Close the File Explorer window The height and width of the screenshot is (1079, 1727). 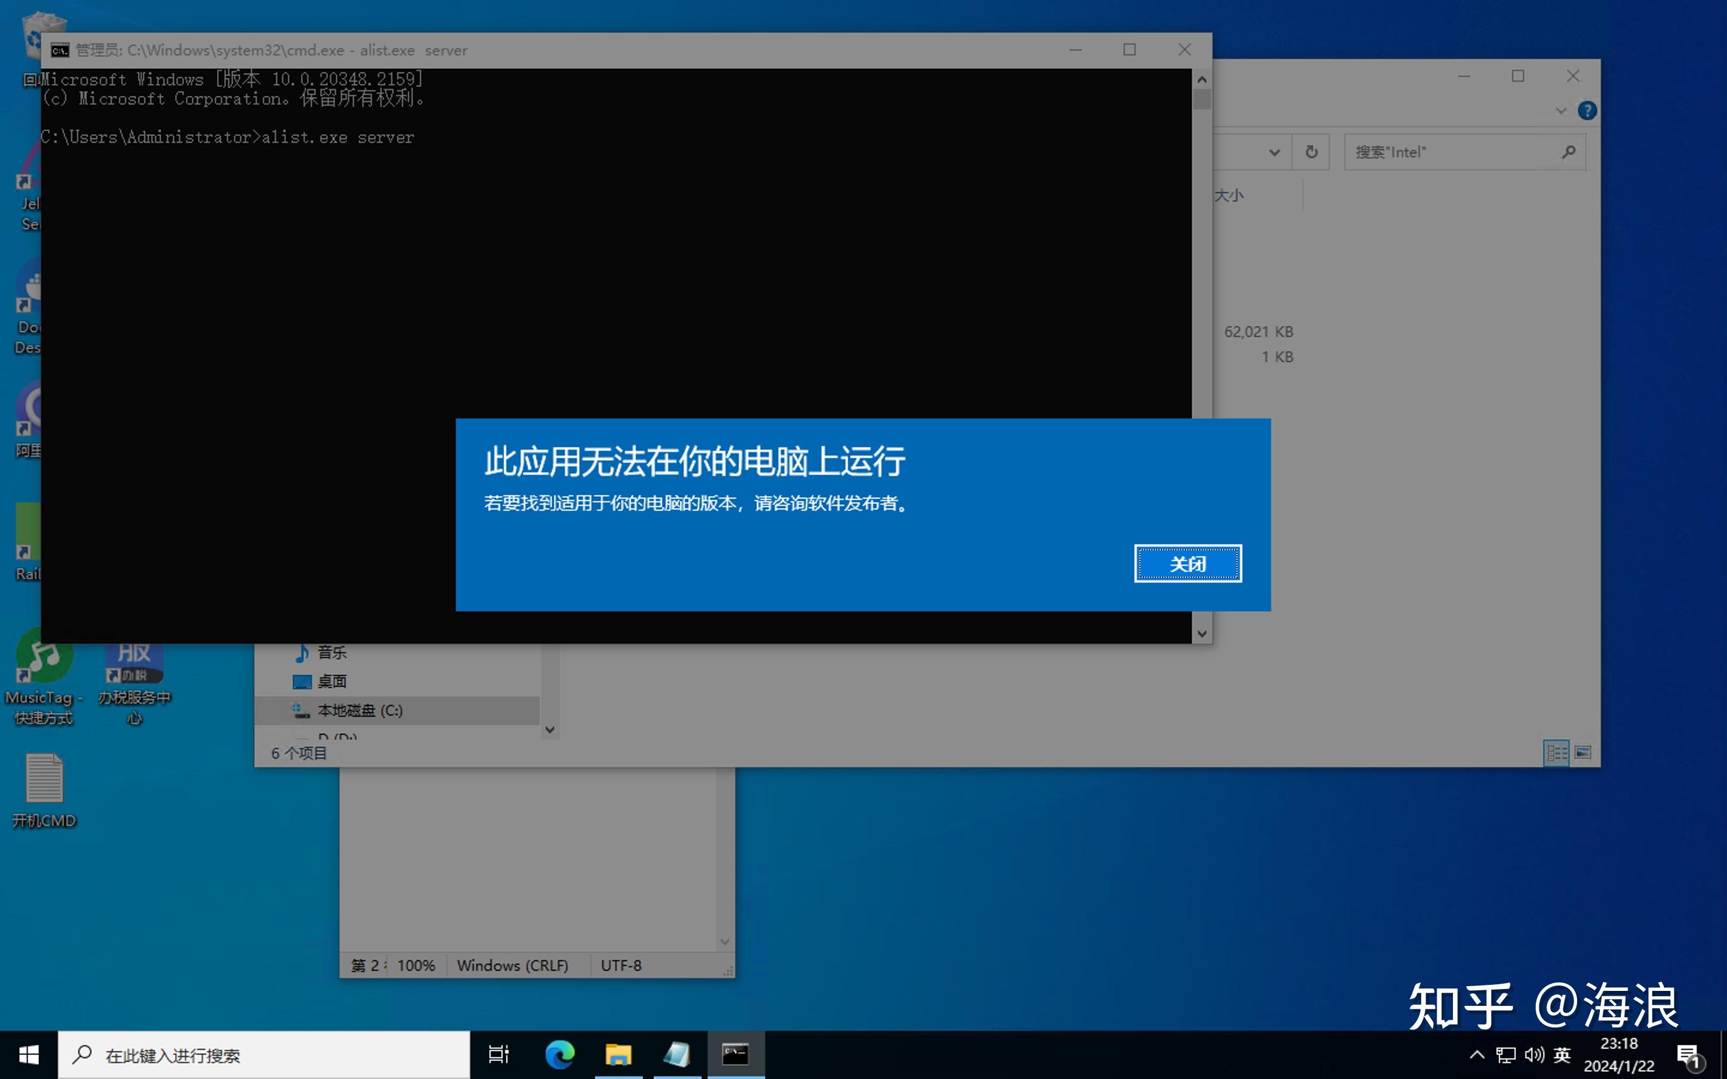pyautogui.click(x=1572, y=76)
